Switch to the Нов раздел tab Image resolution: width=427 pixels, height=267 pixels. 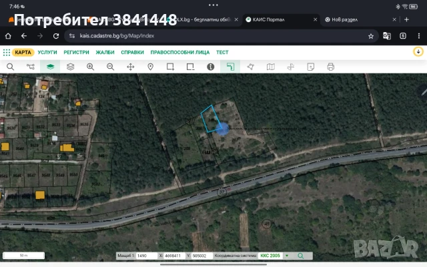344,19
